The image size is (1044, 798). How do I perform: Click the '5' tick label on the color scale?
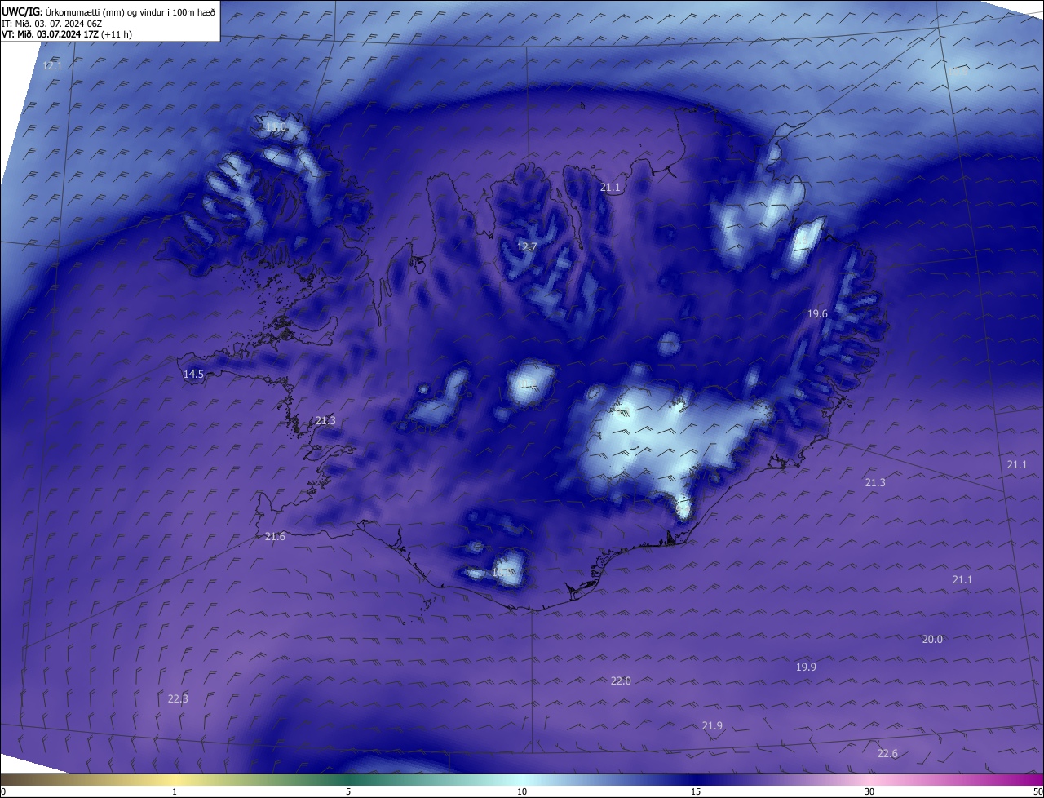(x=348, y=791)
